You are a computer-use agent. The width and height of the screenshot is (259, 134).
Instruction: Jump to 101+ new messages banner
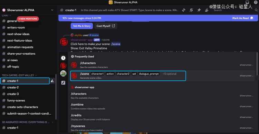coord(159,18)
